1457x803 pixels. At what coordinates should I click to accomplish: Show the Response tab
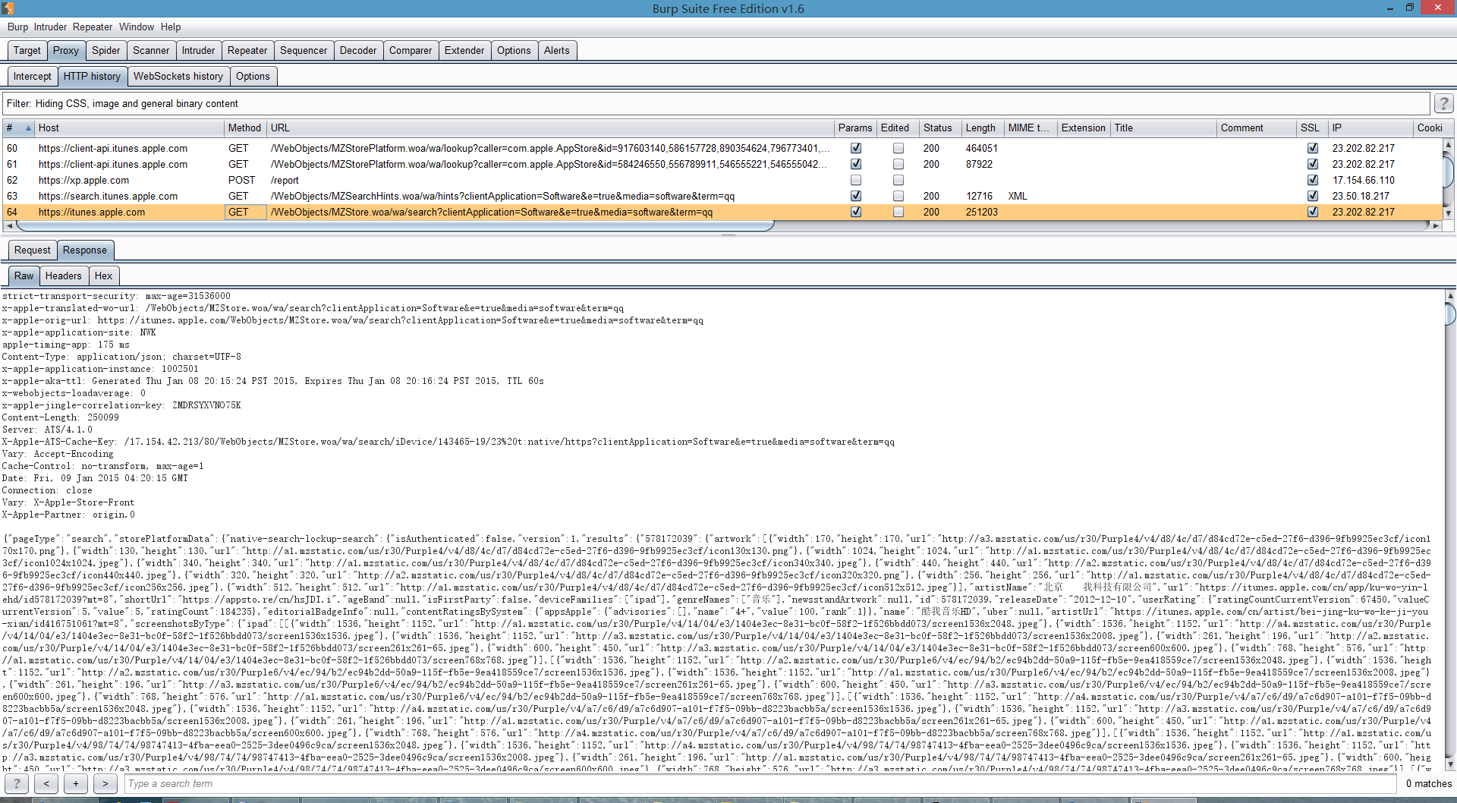tap(85, 250)
